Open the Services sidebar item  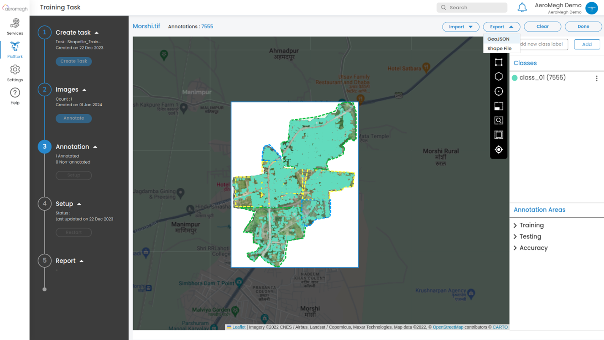pos(15,26)
